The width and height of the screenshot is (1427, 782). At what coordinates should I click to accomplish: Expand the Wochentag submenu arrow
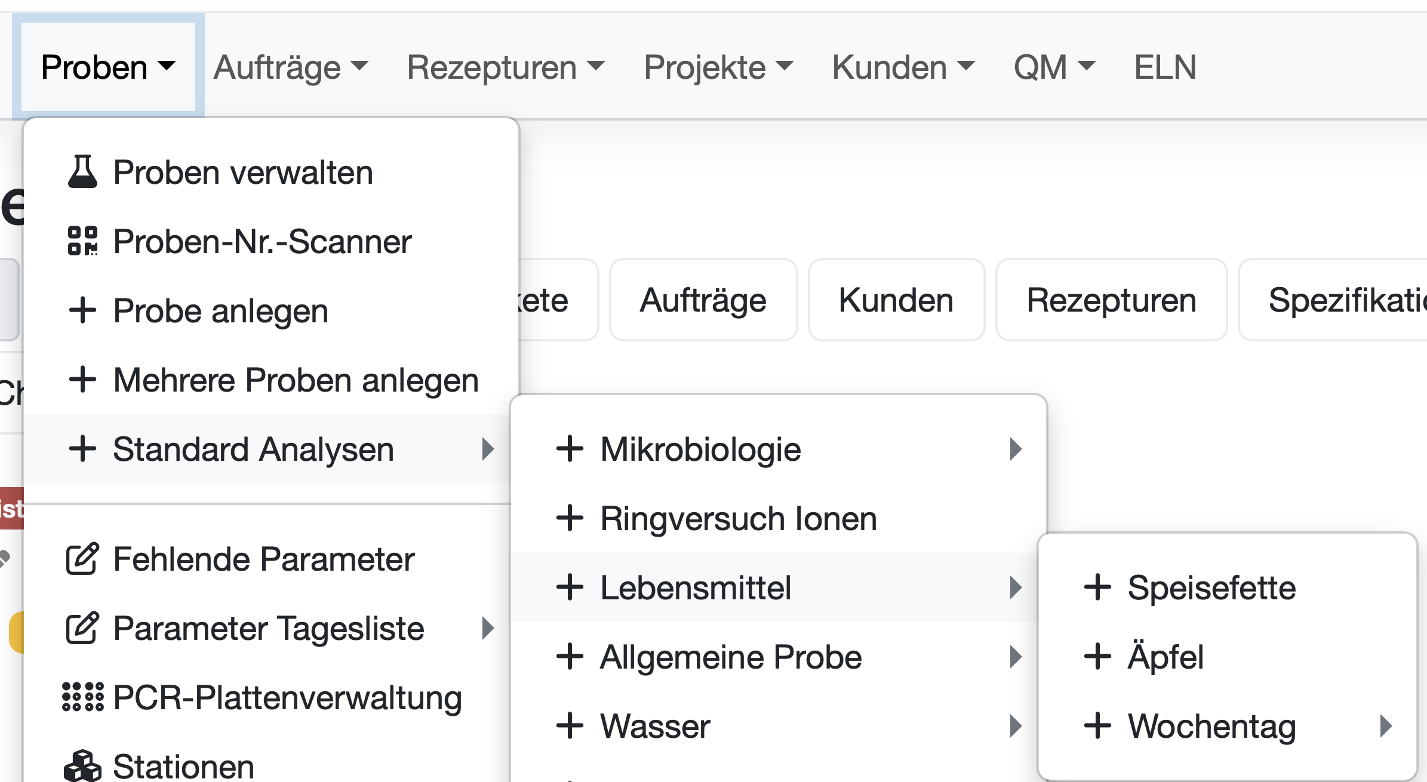(1386, 726)
